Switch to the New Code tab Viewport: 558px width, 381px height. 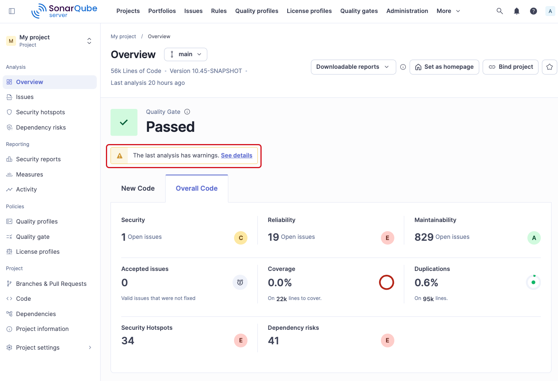(138, 188)
